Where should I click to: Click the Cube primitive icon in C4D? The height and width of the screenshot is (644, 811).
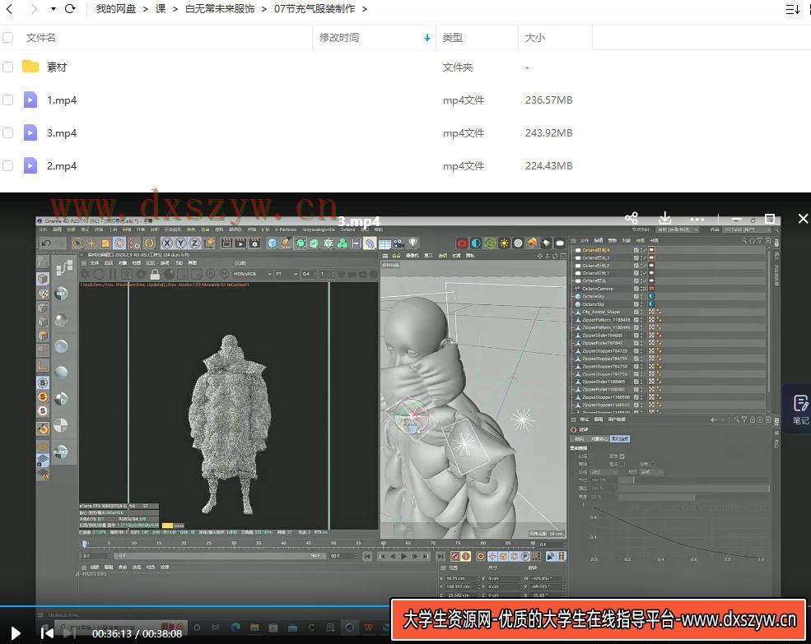pyautogui.click(x=273, y=243)
